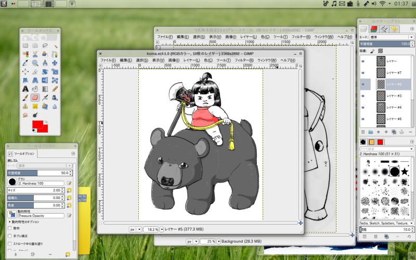416x260 pixels.
Task: Click the foreground red color swatch
Action: [37, 124]
